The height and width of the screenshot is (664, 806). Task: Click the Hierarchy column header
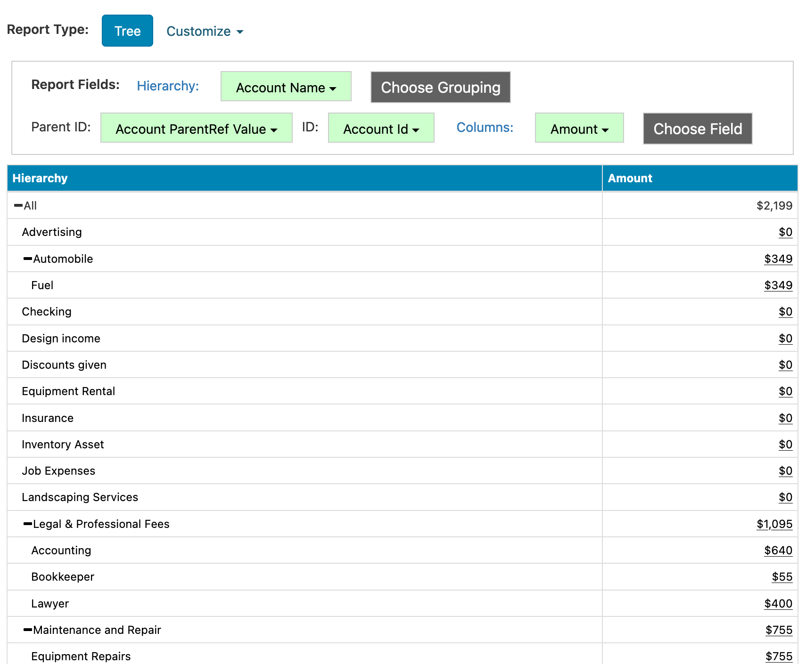tap(40, 178)
